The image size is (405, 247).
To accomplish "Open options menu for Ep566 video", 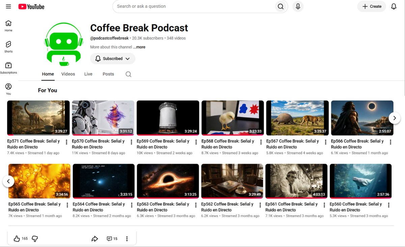I will coord(390,142).
